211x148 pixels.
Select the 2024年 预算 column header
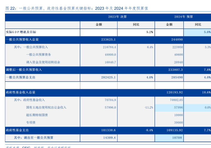tap(183, 17)
